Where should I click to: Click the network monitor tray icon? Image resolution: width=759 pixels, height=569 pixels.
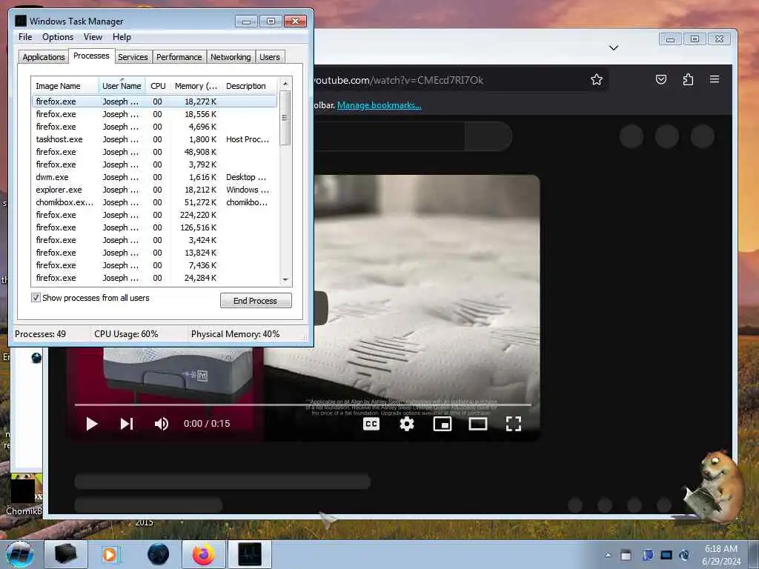666,555
